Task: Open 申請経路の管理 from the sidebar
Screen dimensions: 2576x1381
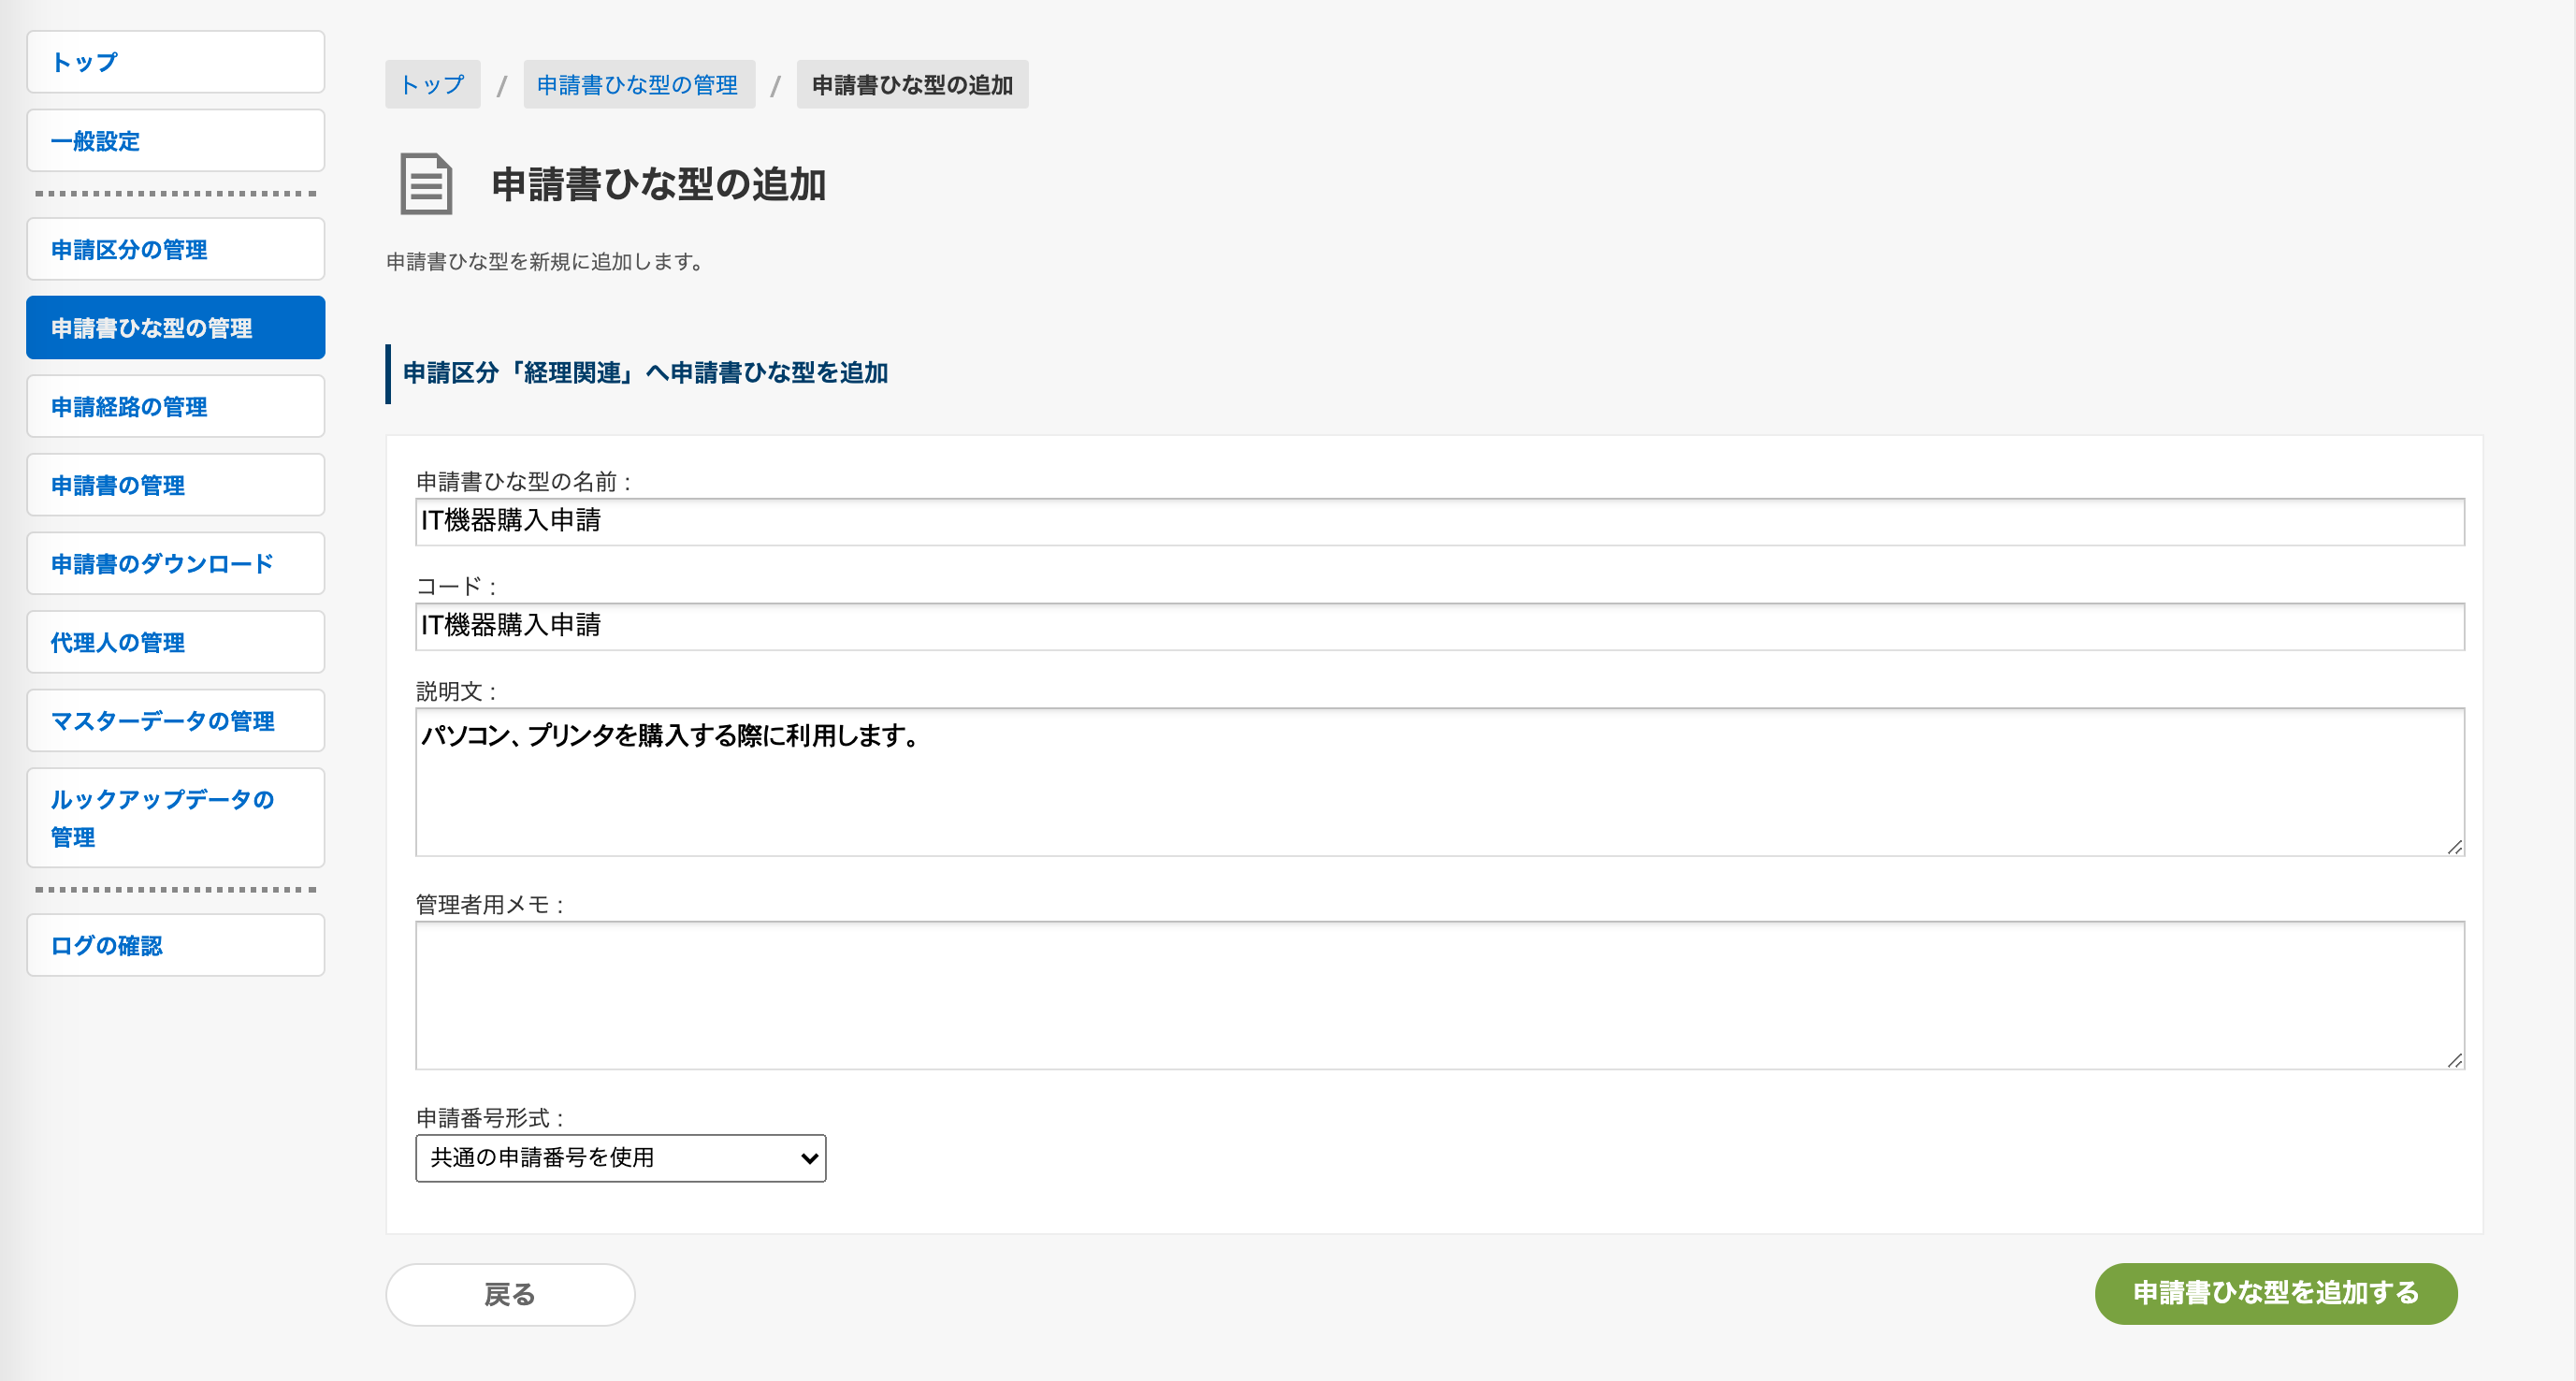Action: point(175,406)
